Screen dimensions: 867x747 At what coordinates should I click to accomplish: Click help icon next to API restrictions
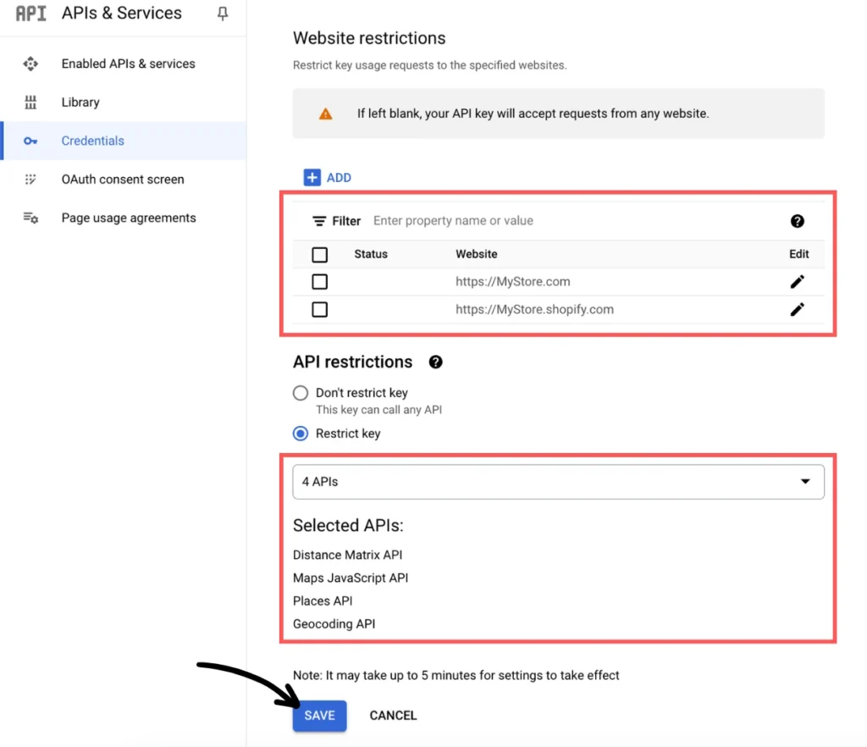point(435,362)
